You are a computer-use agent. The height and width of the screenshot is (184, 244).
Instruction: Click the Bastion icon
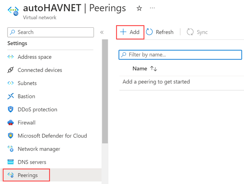(x=11, y=96)
